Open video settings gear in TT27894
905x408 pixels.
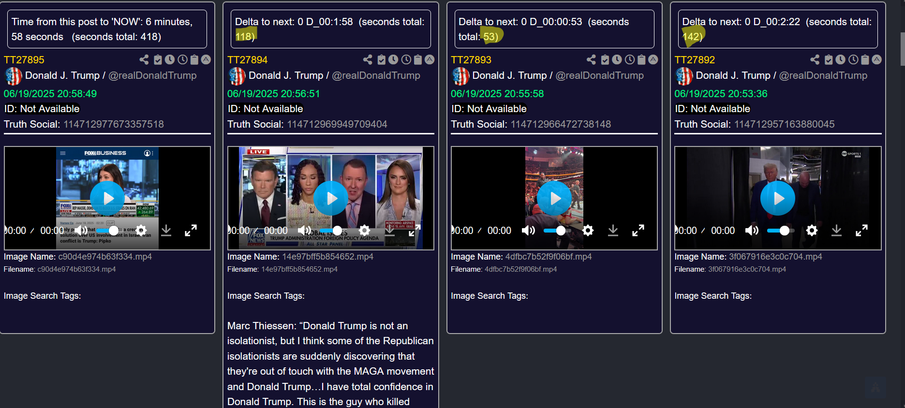(365, 230)
